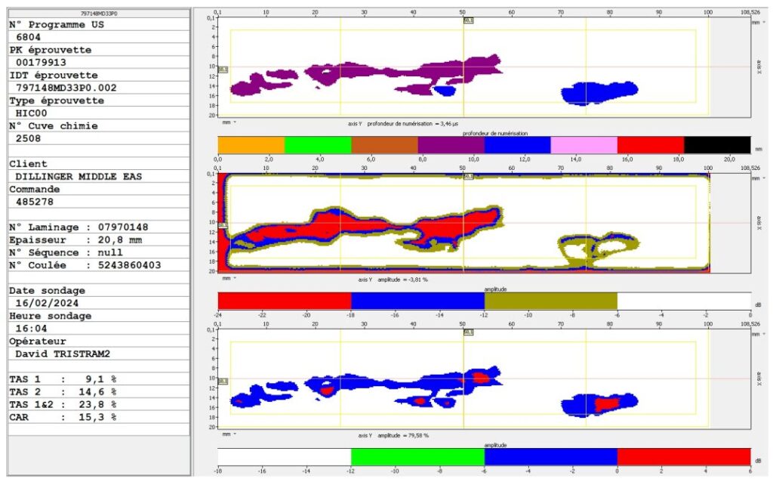Click the 797148MD33P0 panel header

pyautogui.click(x=98, y=14)
